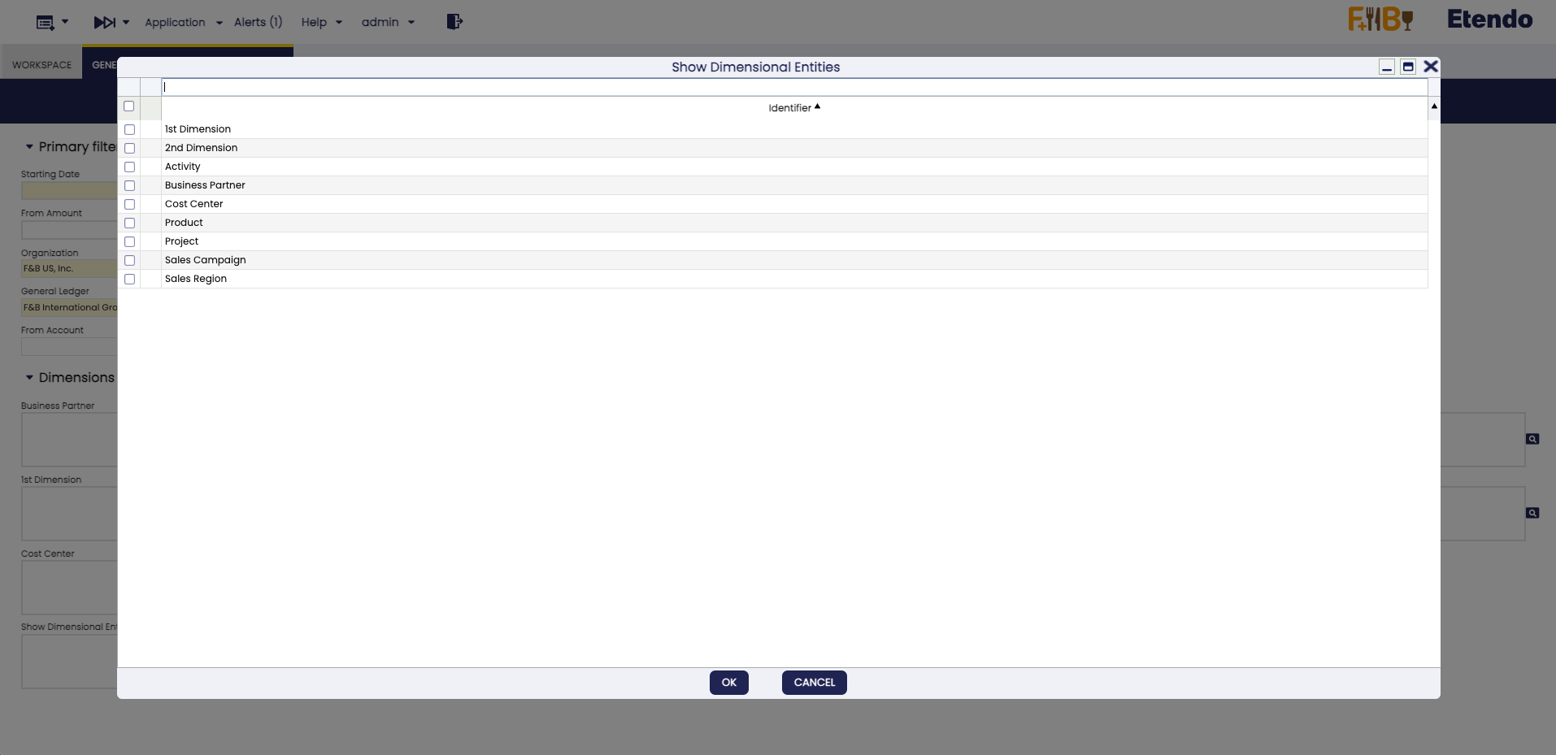Collapse the Dimensions section

pyautogui.click(x=30, y=377)
